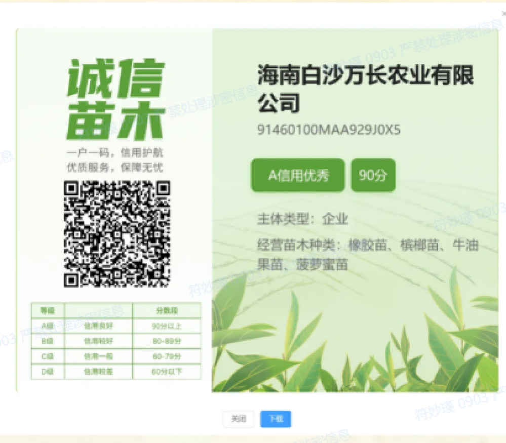
Task: Click the 90分以上 score cell
Action: [167, 326]
